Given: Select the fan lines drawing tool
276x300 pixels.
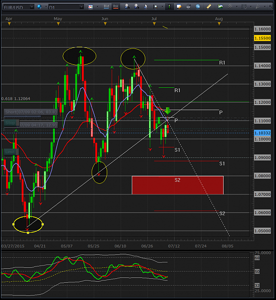Looking at the screenshot, I should click(258, 7).
